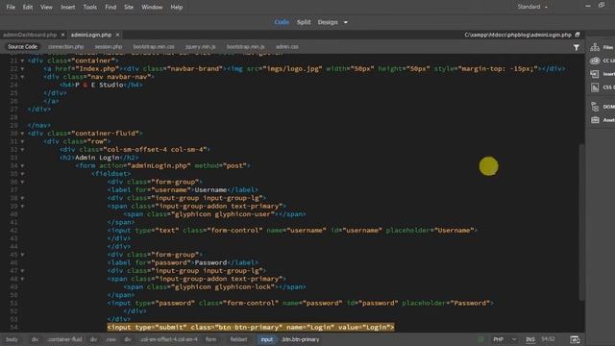The width and height of the screenshot is (615, 346).
Task: Click the P & E Studio h4 code line
Action: click(x=101, y=85)
